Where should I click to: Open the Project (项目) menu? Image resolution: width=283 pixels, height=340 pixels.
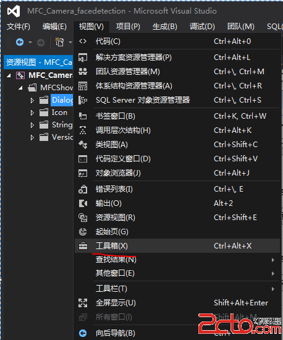128,27
